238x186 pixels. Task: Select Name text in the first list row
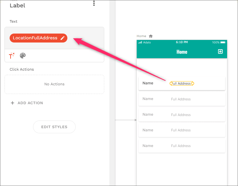tap(148, 83)
